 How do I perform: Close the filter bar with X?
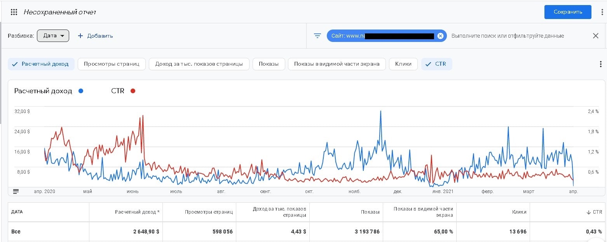[x=595, y=36]
